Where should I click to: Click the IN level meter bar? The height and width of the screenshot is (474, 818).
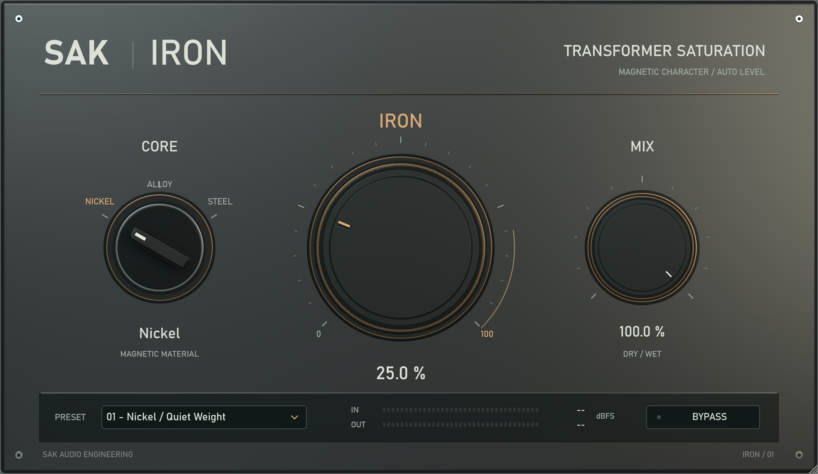460,410
